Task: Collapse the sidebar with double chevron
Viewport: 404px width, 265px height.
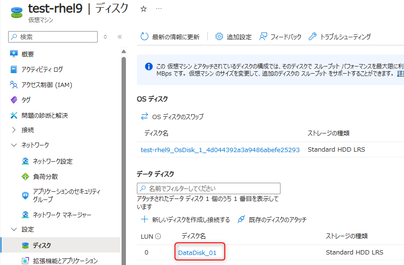Action: click(120, 37)
